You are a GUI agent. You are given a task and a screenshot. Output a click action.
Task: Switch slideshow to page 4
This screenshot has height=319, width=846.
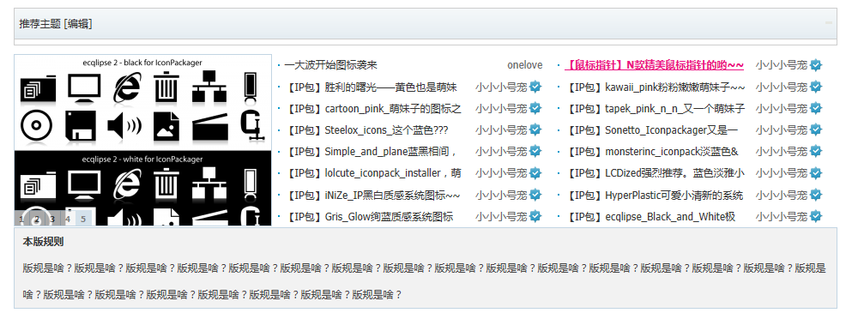pos(68,219)
